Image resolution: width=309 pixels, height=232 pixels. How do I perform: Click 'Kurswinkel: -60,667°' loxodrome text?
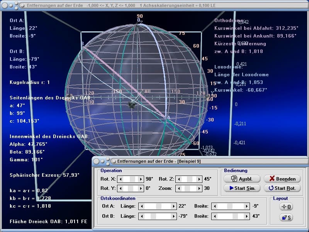[241, 90]
